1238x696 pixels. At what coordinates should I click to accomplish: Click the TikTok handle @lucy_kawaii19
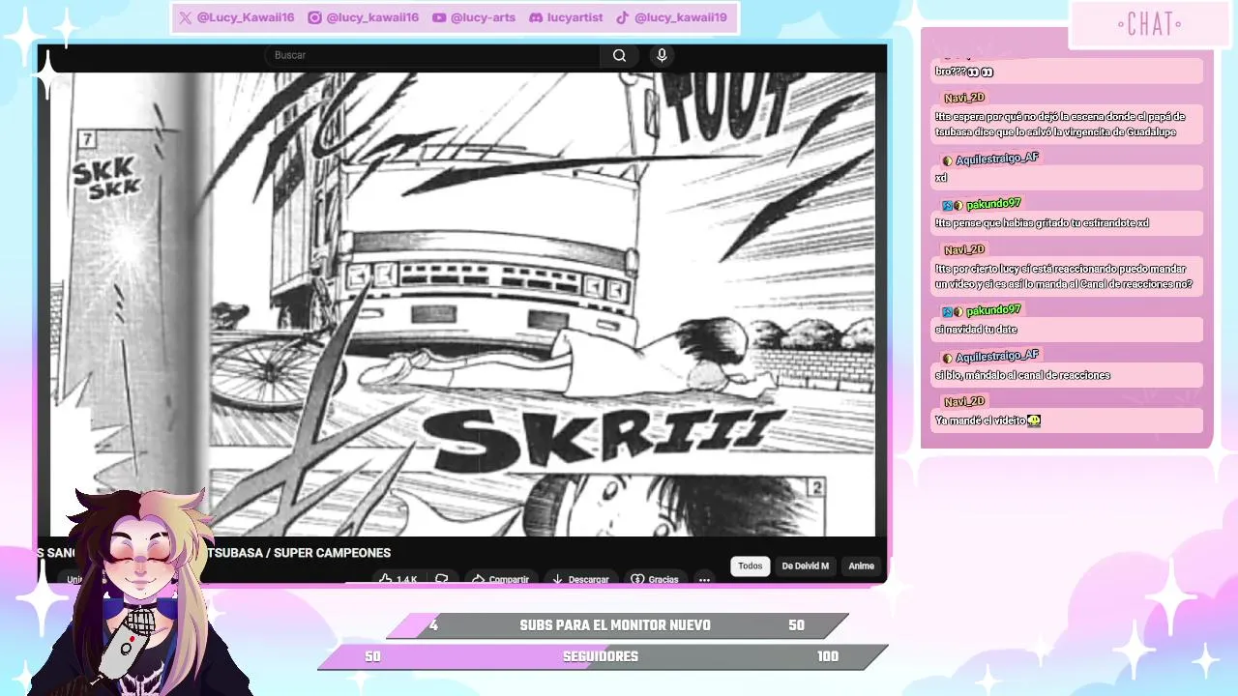pyautogui.click(x=681, y=17)
